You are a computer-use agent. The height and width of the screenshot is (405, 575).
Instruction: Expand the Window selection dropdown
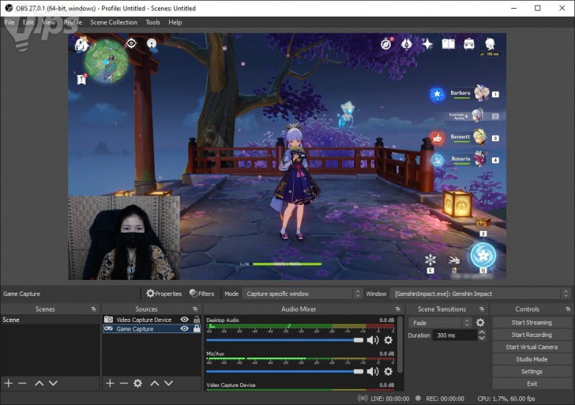pyautogui.click(x=479, y=293)
